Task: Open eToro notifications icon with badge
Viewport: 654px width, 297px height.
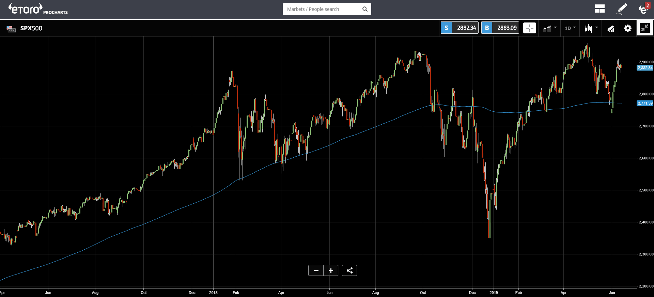Action: click(x=643, y=9)
